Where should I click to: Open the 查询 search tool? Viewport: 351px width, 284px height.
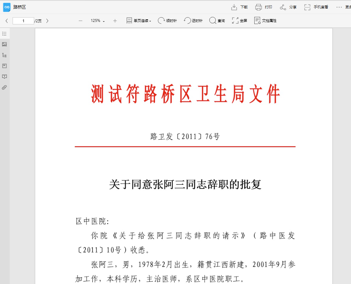pos(217,21)
